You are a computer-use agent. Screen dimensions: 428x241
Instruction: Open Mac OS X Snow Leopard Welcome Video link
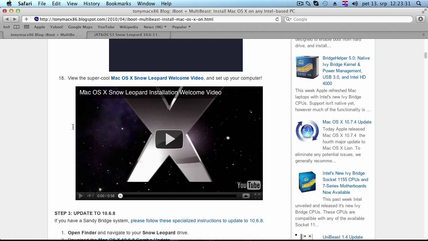click(157, 78)
